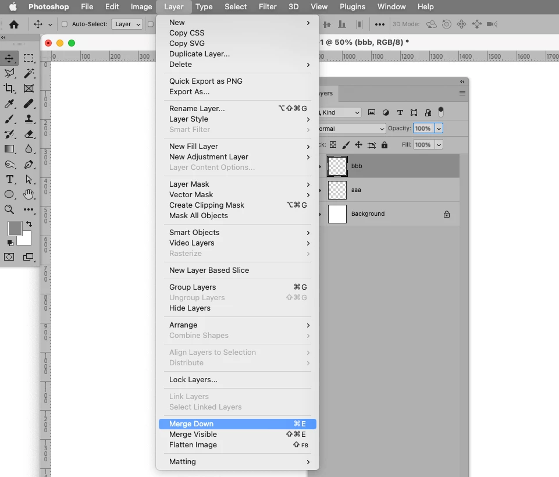Open the Layers panel options menu
The height and width of the screenshot is (477, 559).
tap(462, 94)
